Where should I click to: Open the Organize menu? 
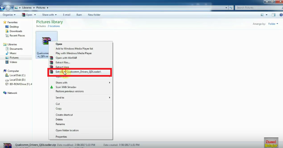click(x=9, y=15)
